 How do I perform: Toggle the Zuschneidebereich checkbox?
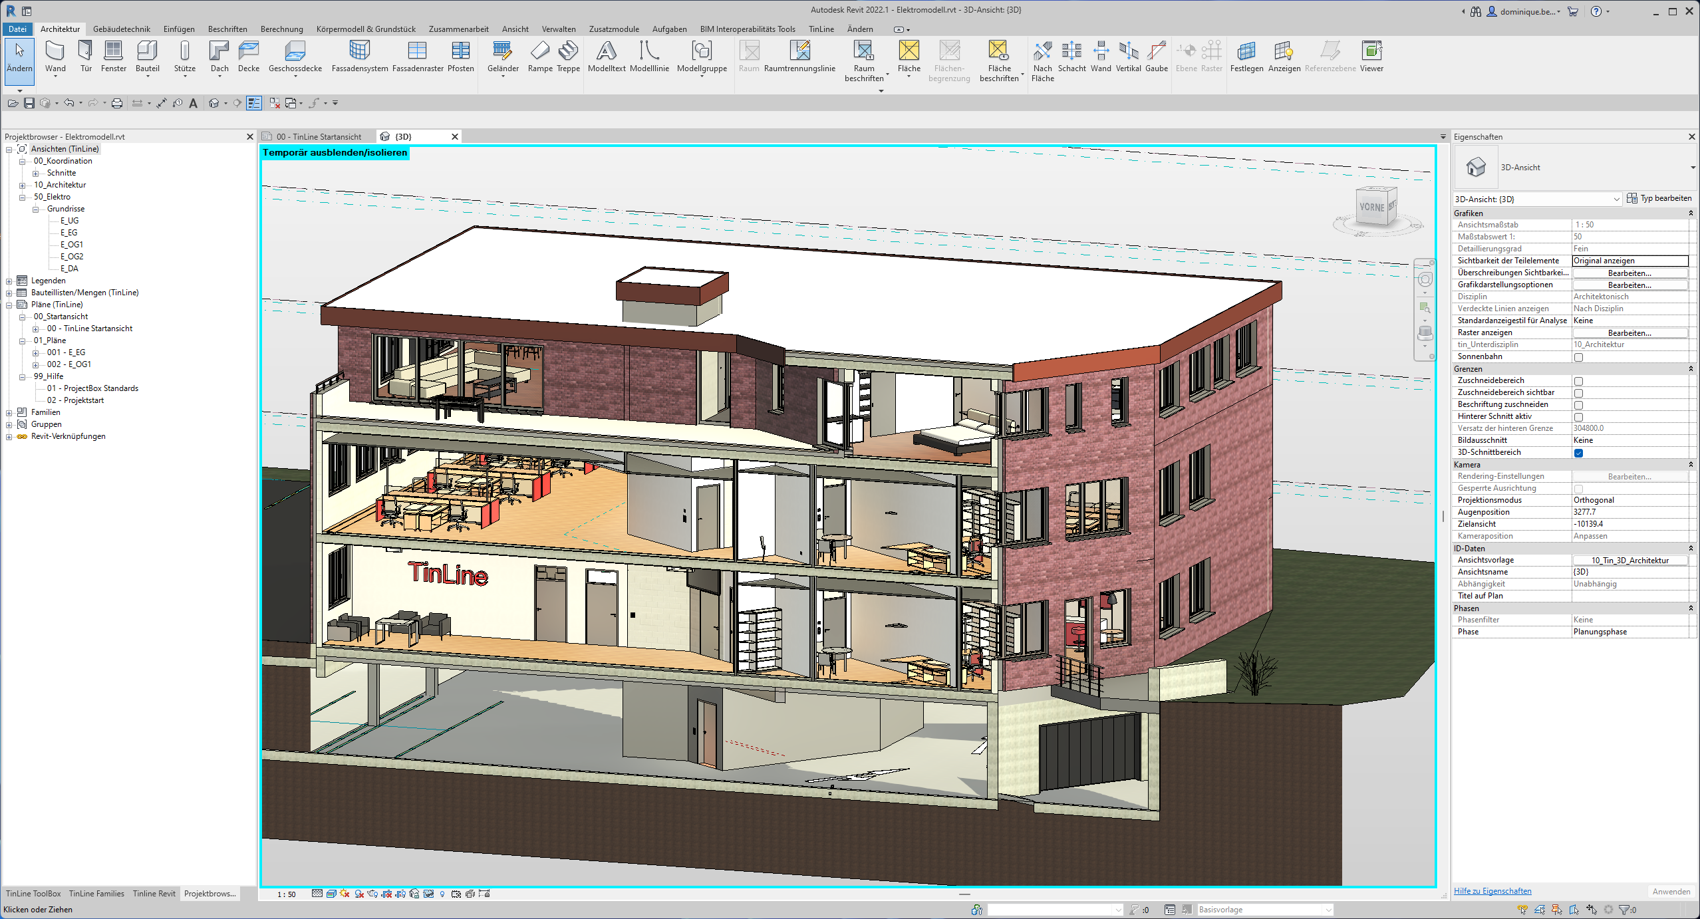click(1578, 381)
